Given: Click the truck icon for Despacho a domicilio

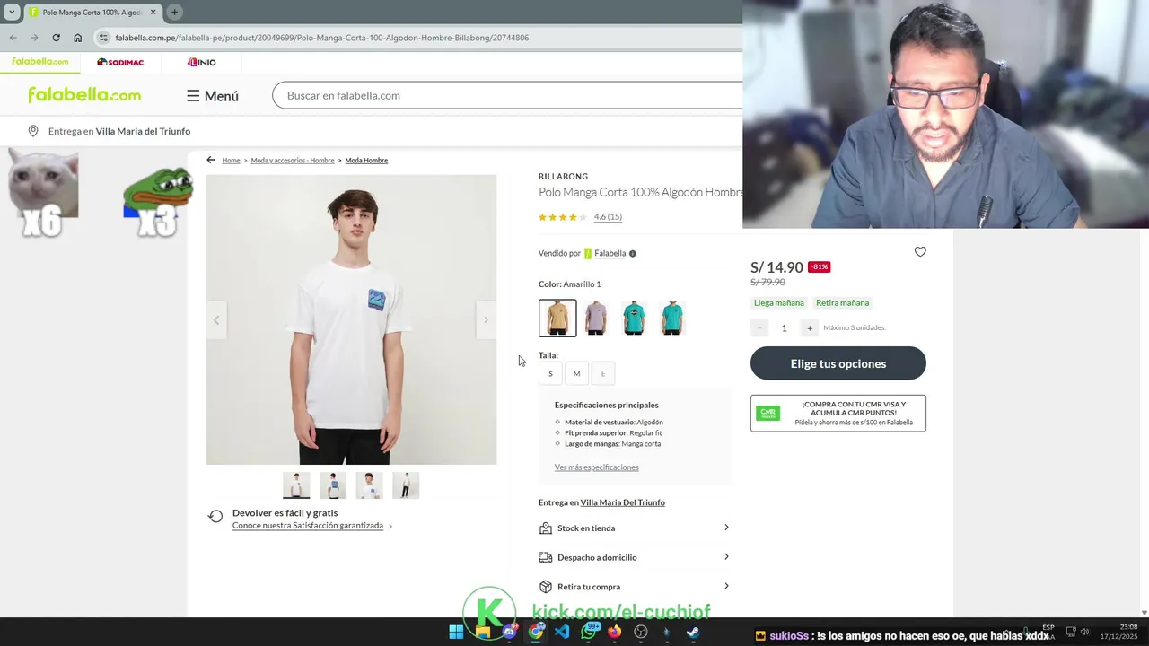Looking at the screenshot, I should pyautogui.click(x=545, y=557).
